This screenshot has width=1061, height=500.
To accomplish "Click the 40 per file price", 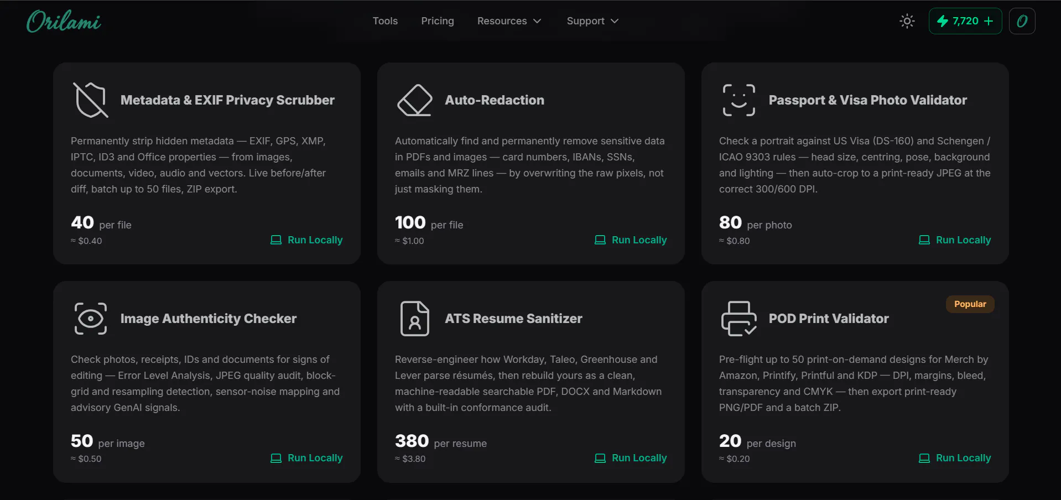I will pyautogui.click(x=101, y=223).
